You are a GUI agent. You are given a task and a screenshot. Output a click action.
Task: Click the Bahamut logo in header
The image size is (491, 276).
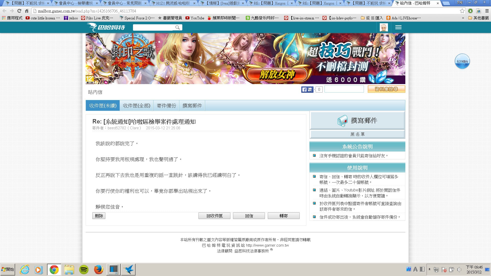tap(106, 27)
